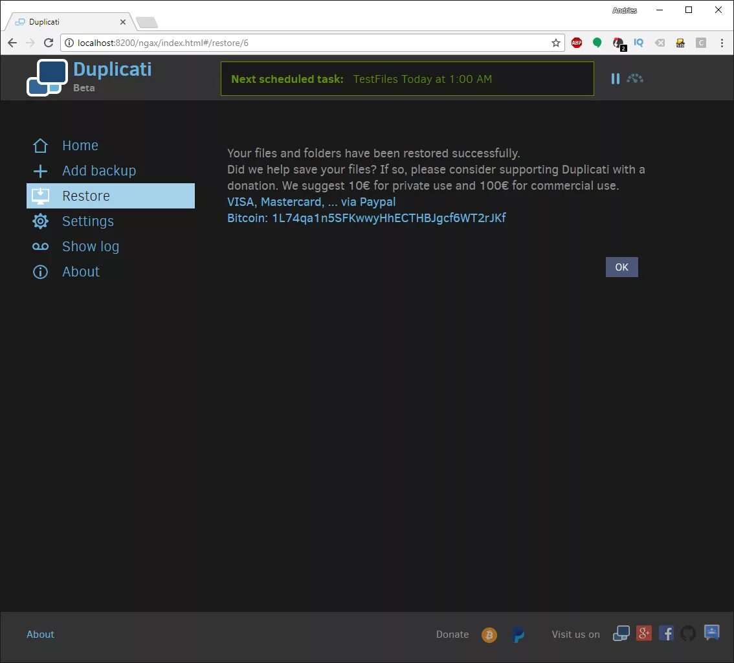
Task: Click the Bitcoin address donation link
Action: pyautogui.click(x=366, y=218)
